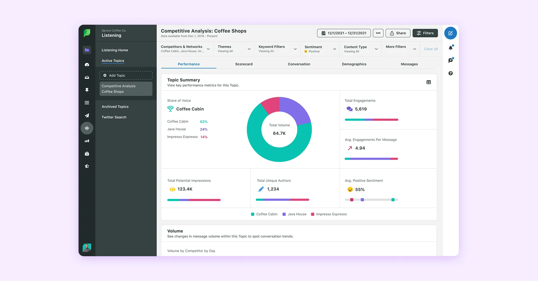The width and height of the screenshot is (538, 281).
Task: Open the list feeds sidebar icon
Action: 87,103
